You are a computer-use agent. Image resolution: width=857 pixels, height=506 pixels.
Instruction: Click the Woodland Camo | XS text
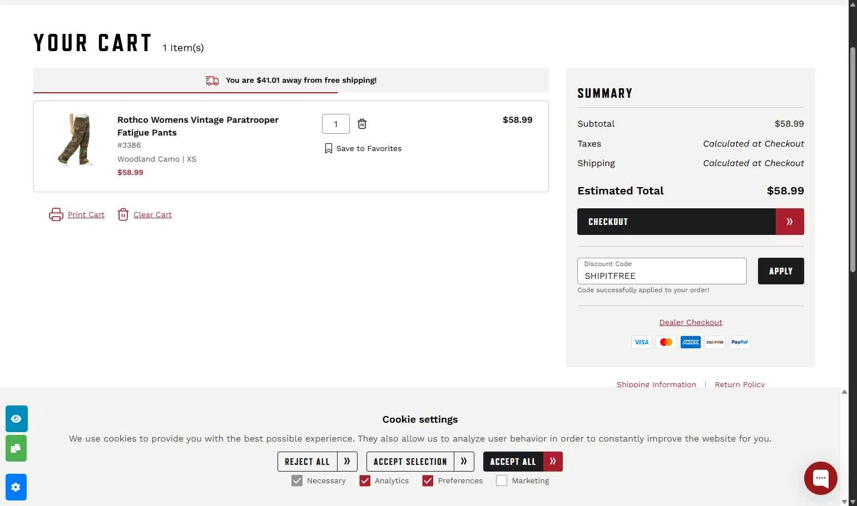(x=157, y=159)
